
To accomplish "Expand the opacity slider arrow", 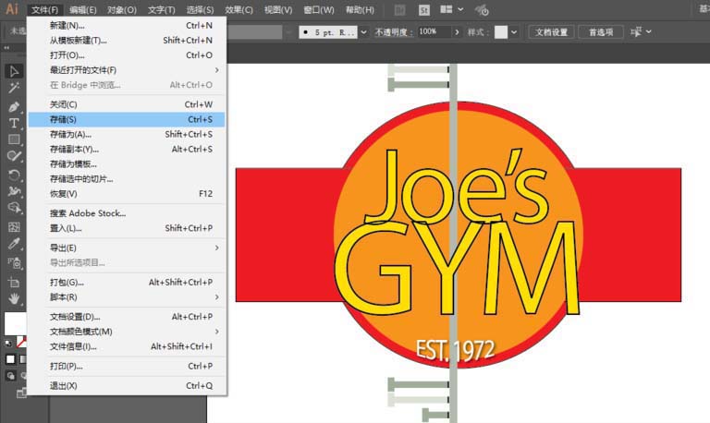I will (457, 32).
